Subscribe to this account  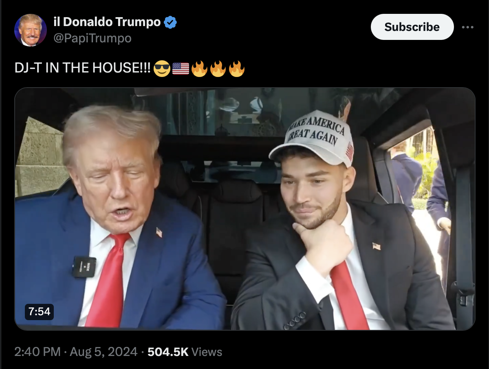click(412, 27)
